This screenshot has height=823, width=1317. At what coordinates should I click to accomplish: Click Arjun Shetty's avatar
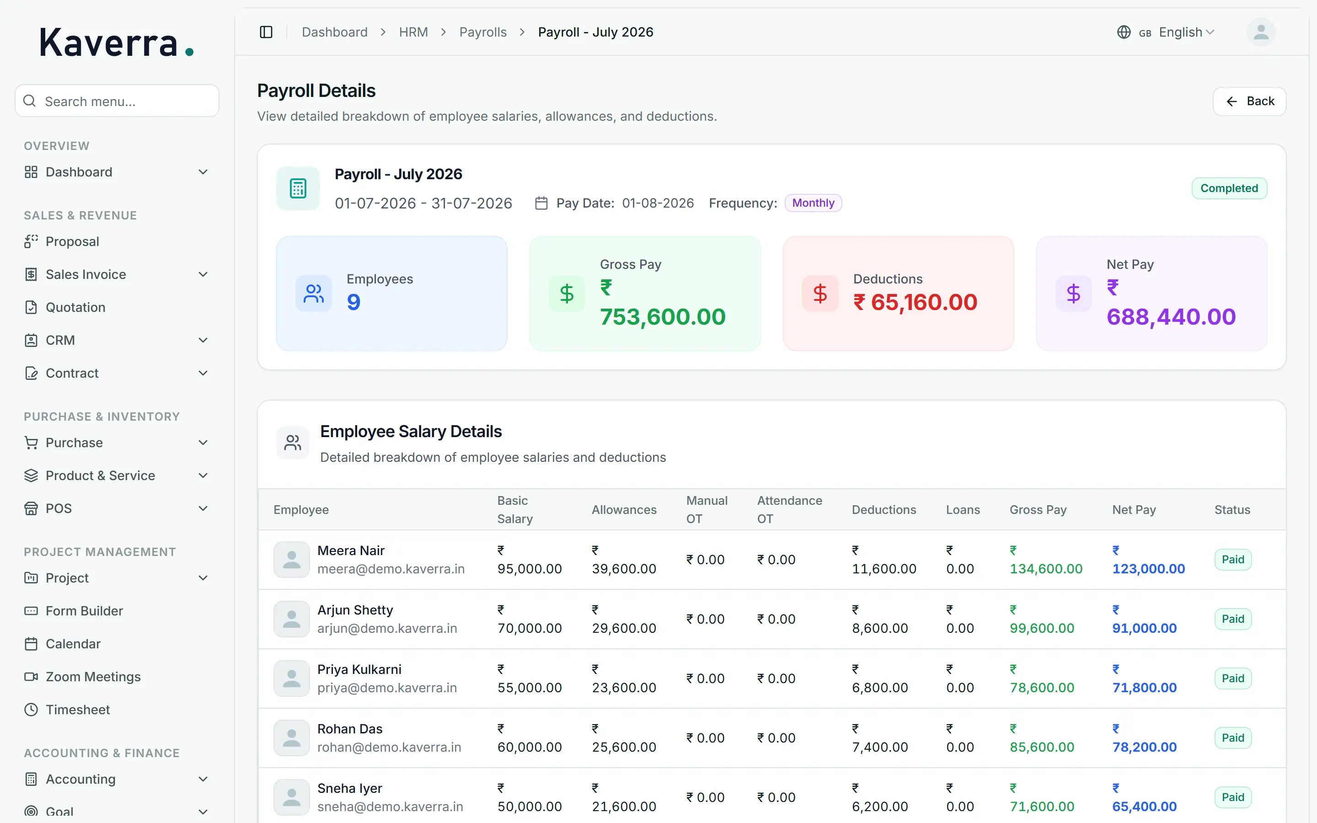[x=292, y=619]
